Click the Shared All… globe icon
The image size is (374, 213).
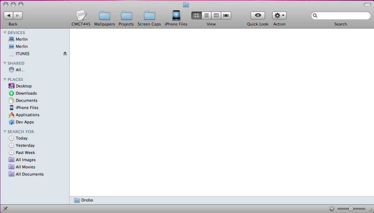coord(11,70)
